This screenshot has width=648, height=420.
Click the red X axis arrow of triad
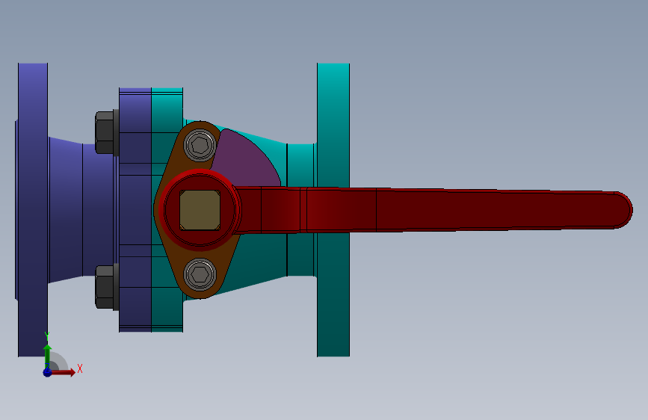pos(63,372)
